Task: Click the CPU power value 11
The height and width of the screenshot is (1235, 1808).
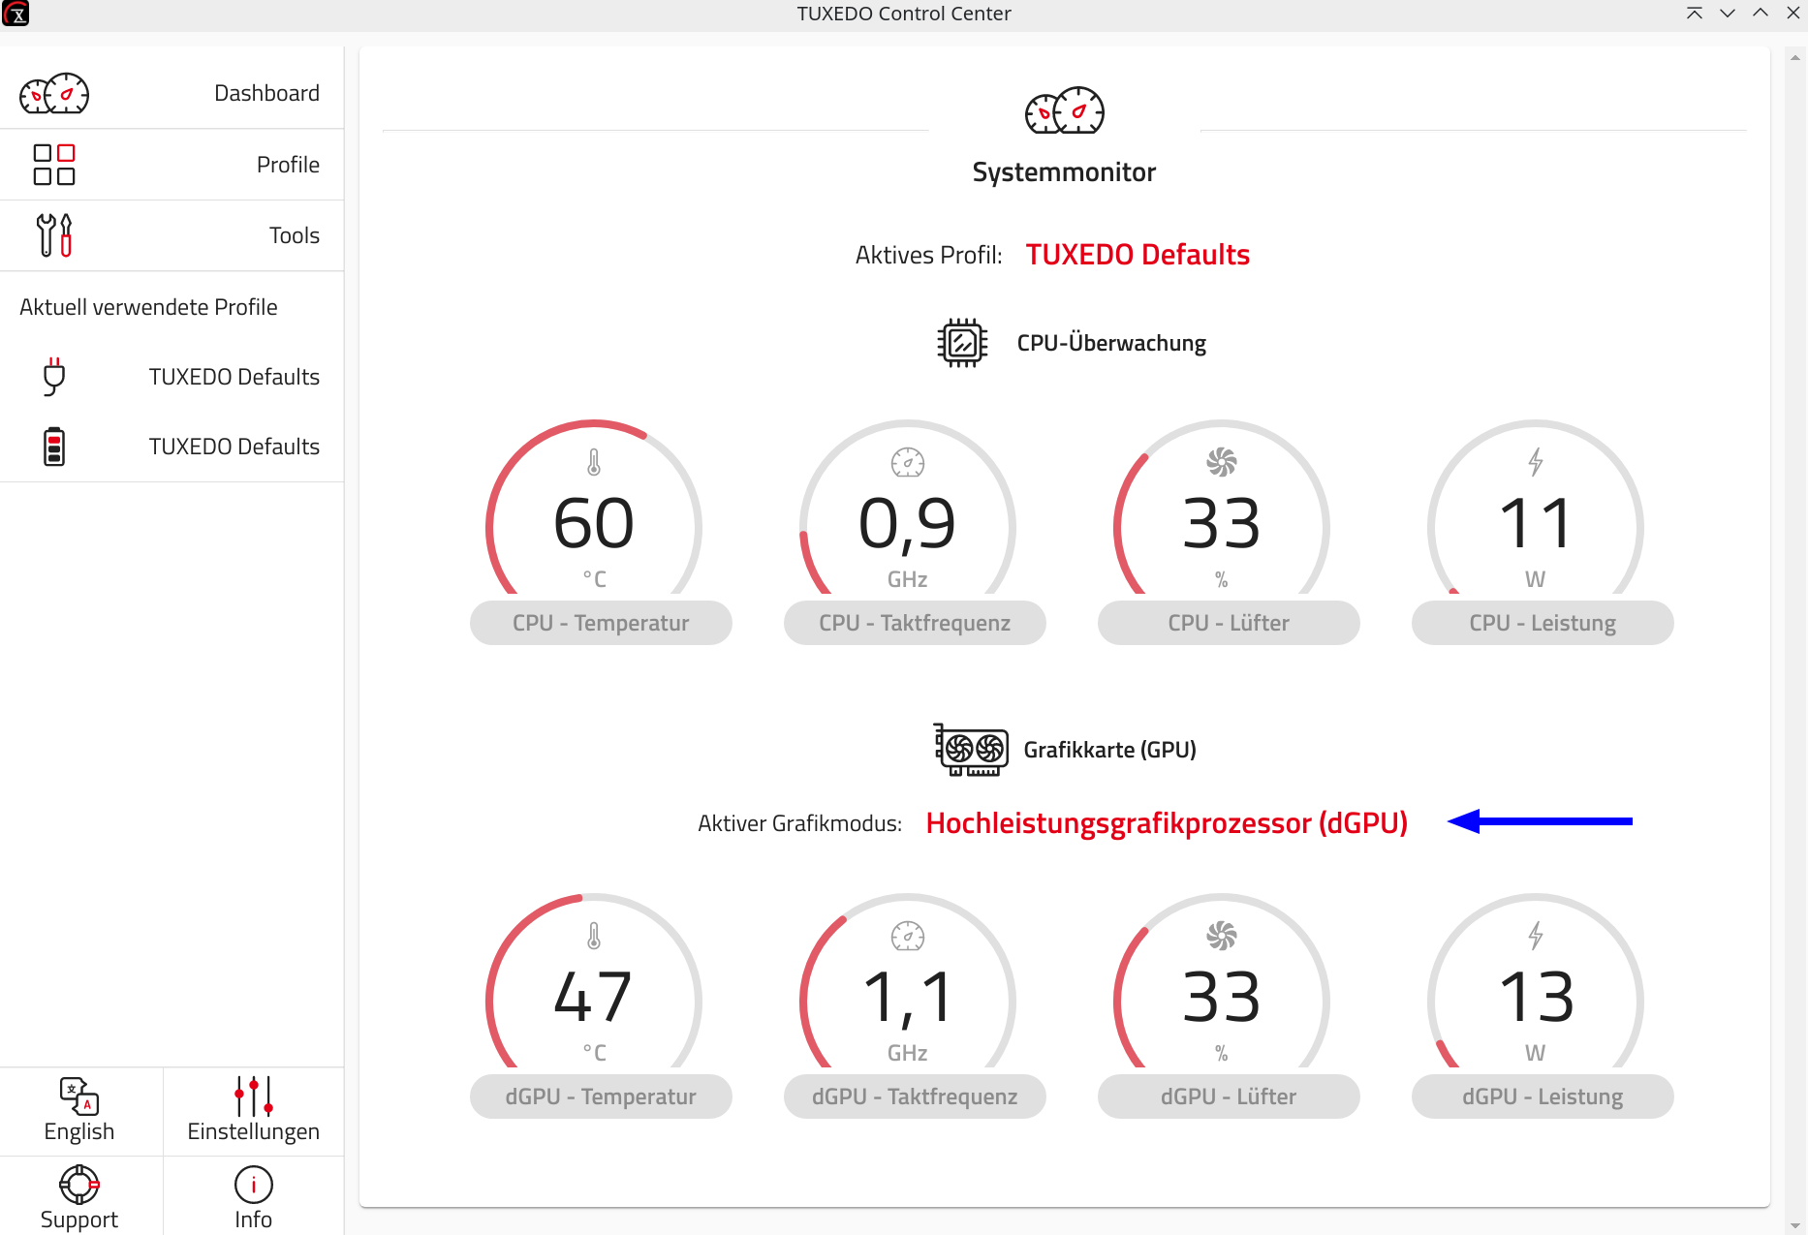Action: coord(1536,524)
